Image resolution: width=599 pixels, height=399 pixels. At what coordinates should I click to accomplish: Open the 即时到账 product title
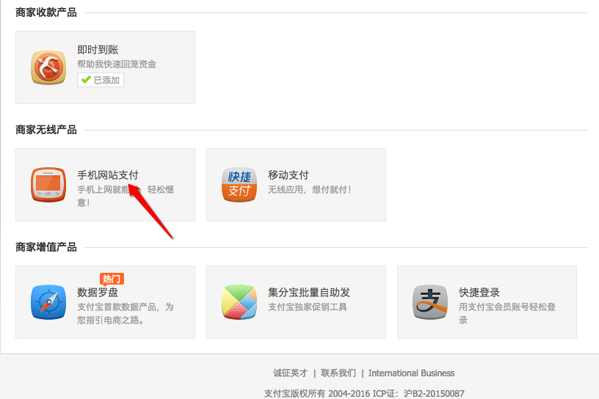click(98, 50)
